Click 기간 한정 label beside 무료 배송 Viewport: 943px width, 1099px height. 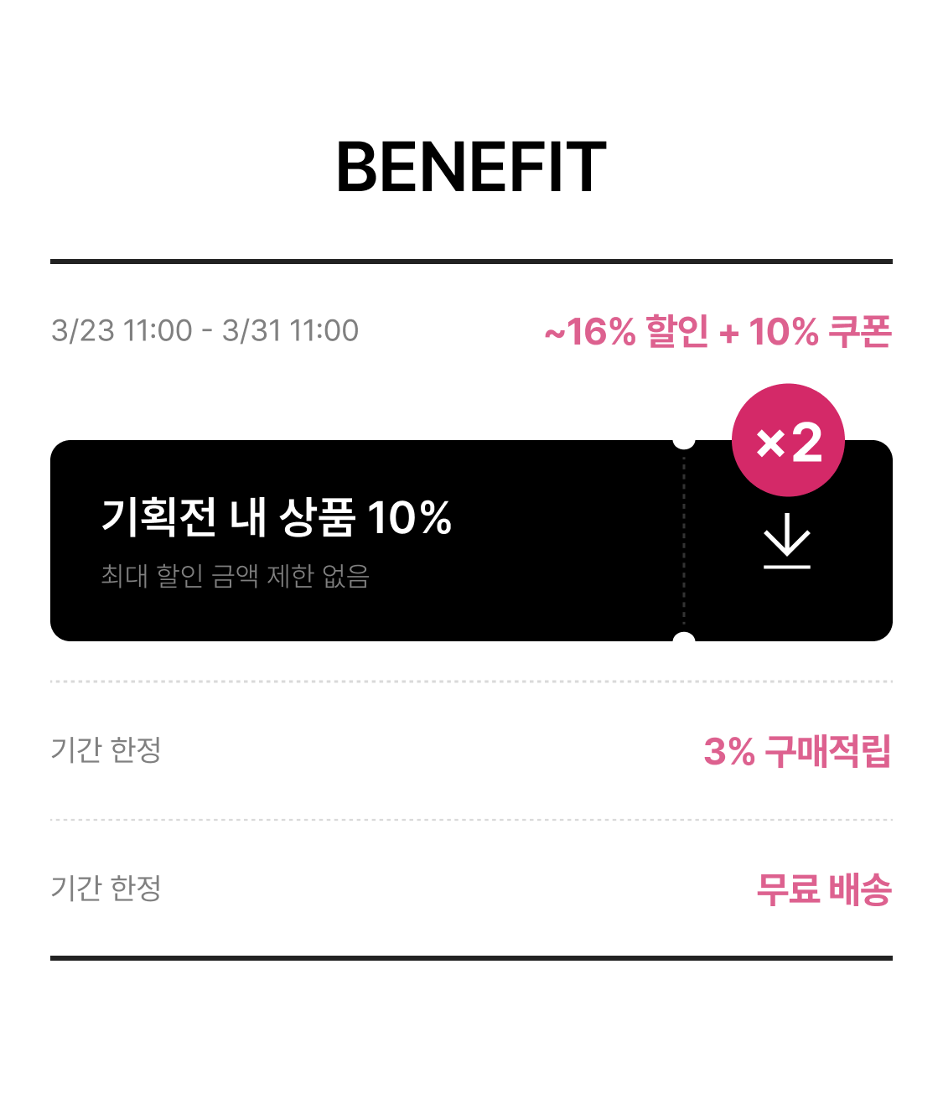tap(106, 888)
